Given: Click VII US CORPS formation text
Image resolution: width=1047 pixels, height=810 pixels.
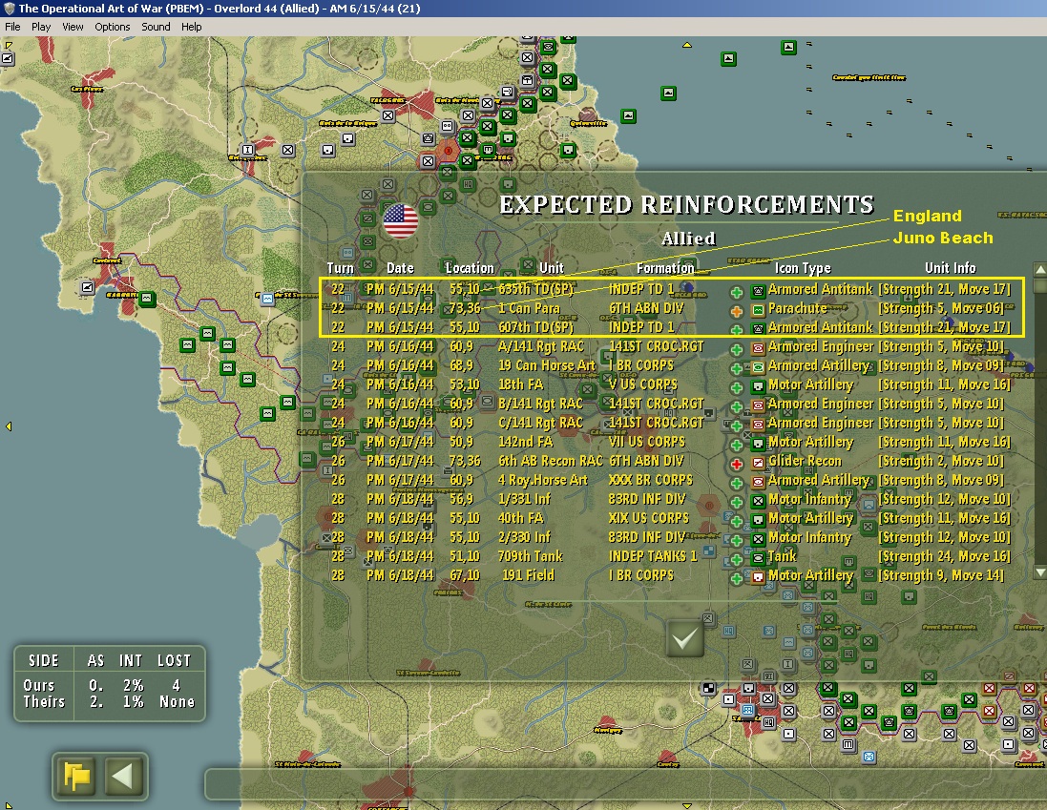Looking at the screenshot, I should pyautogui.click(x=647, y=442).
